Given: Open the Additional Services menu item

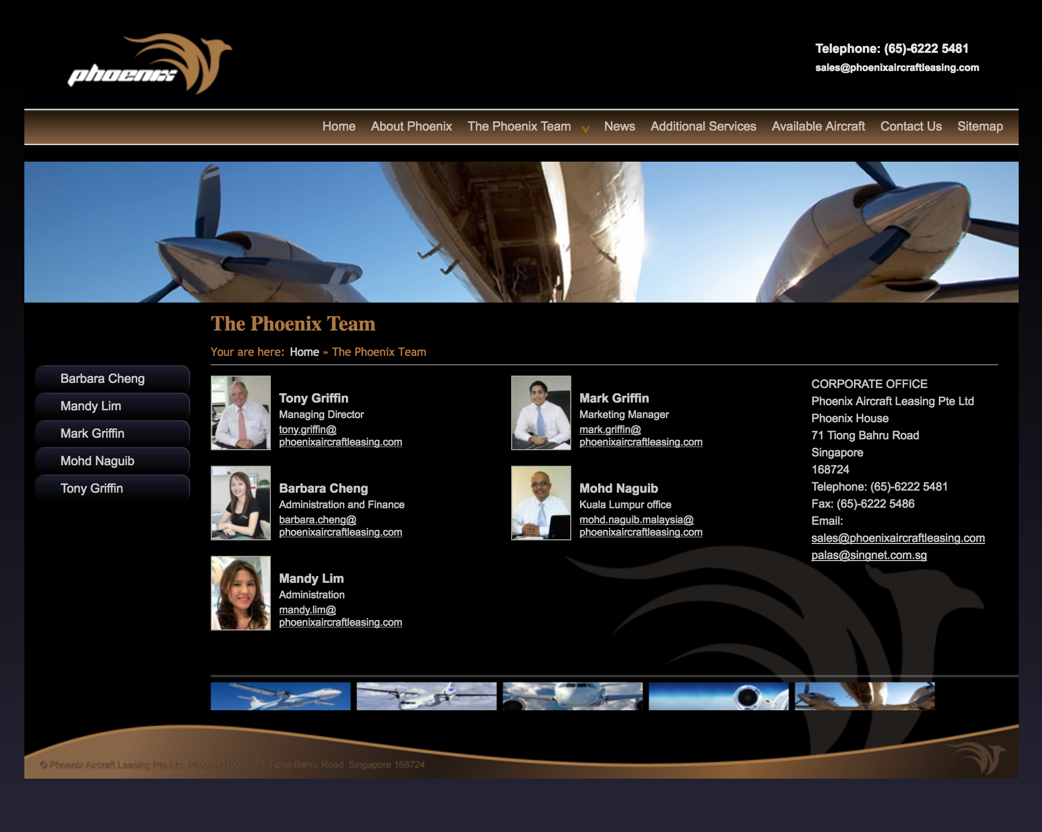Looking at the screenshot, I should [703, 126].
